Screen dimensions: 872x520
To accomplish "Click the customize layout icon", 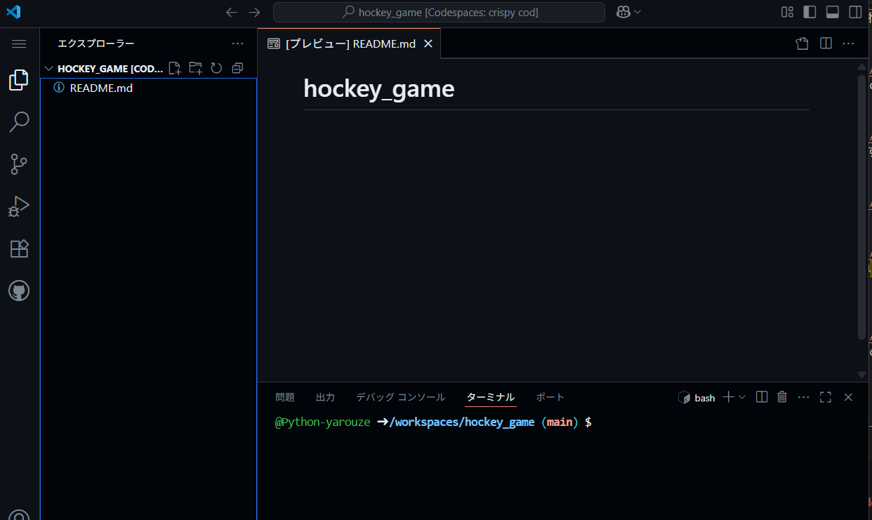I will [x=788, y=12].
